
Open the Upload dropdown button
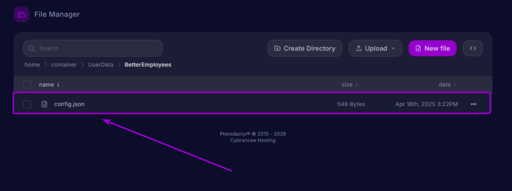(x=375, y=48)
